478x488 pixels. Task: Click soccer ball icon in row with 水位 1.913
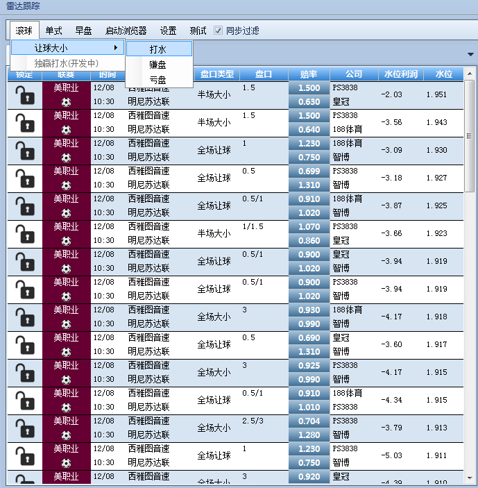tap(66, 435)
